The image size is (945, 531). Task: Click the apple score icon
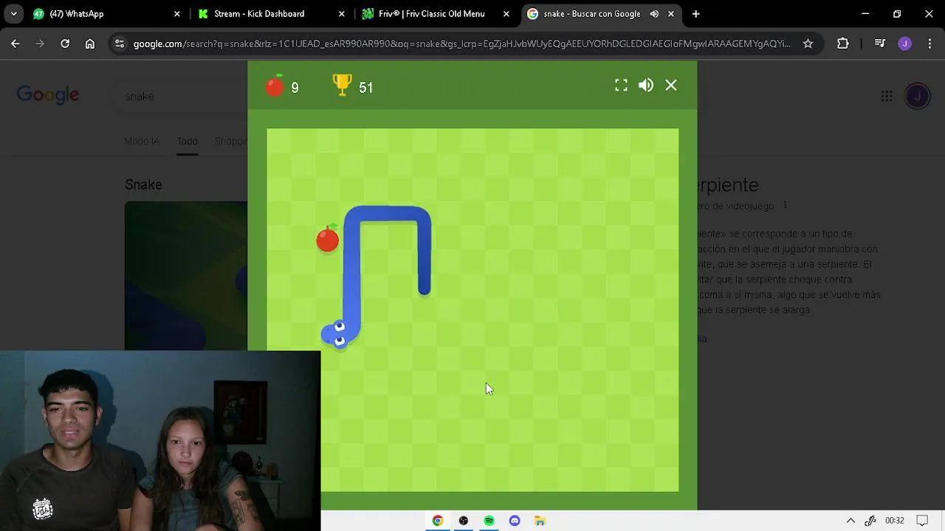click(x=275, y=86)
